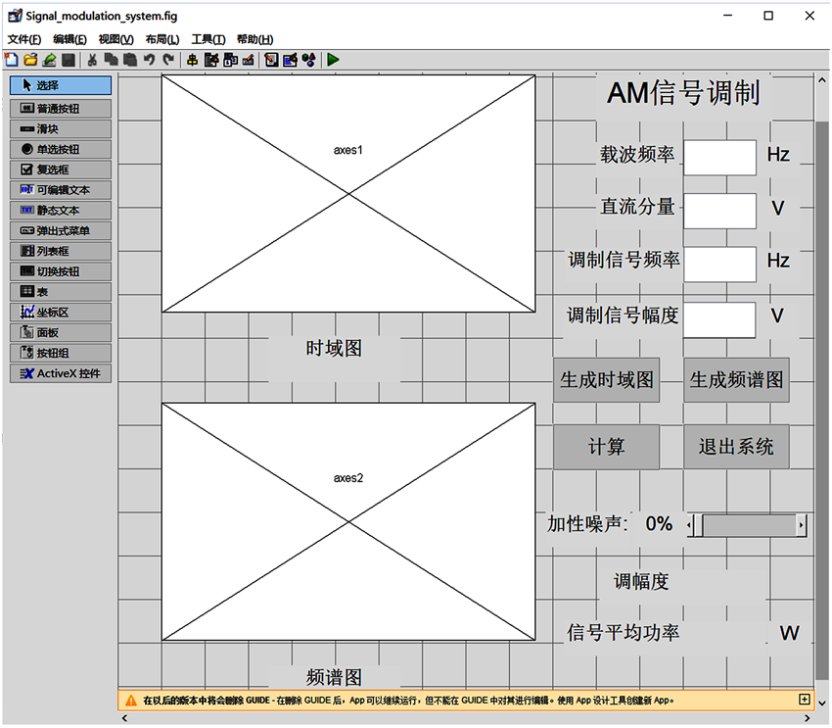Click the Open file folder icon
Screen dimensions: 832x728
click(x=30, y=60)
